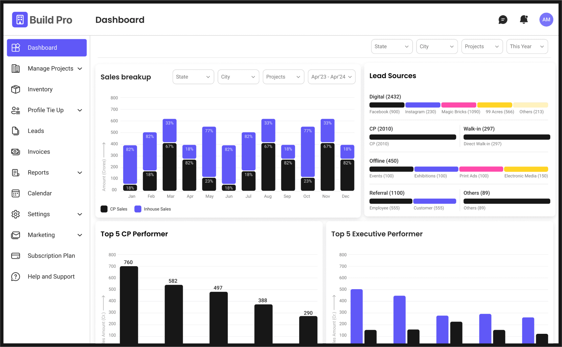Open the notifications bell
Image resolution: width=562 pixels, height=347 pixels.
click(x=524, y=20)
